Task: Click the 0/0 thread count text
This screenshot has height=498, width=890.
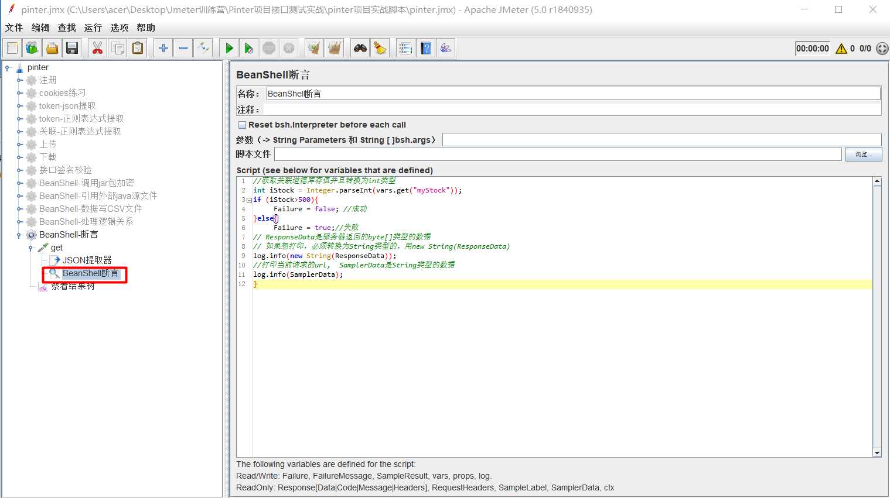Action: pyautogui.click(x=865, y=49)
